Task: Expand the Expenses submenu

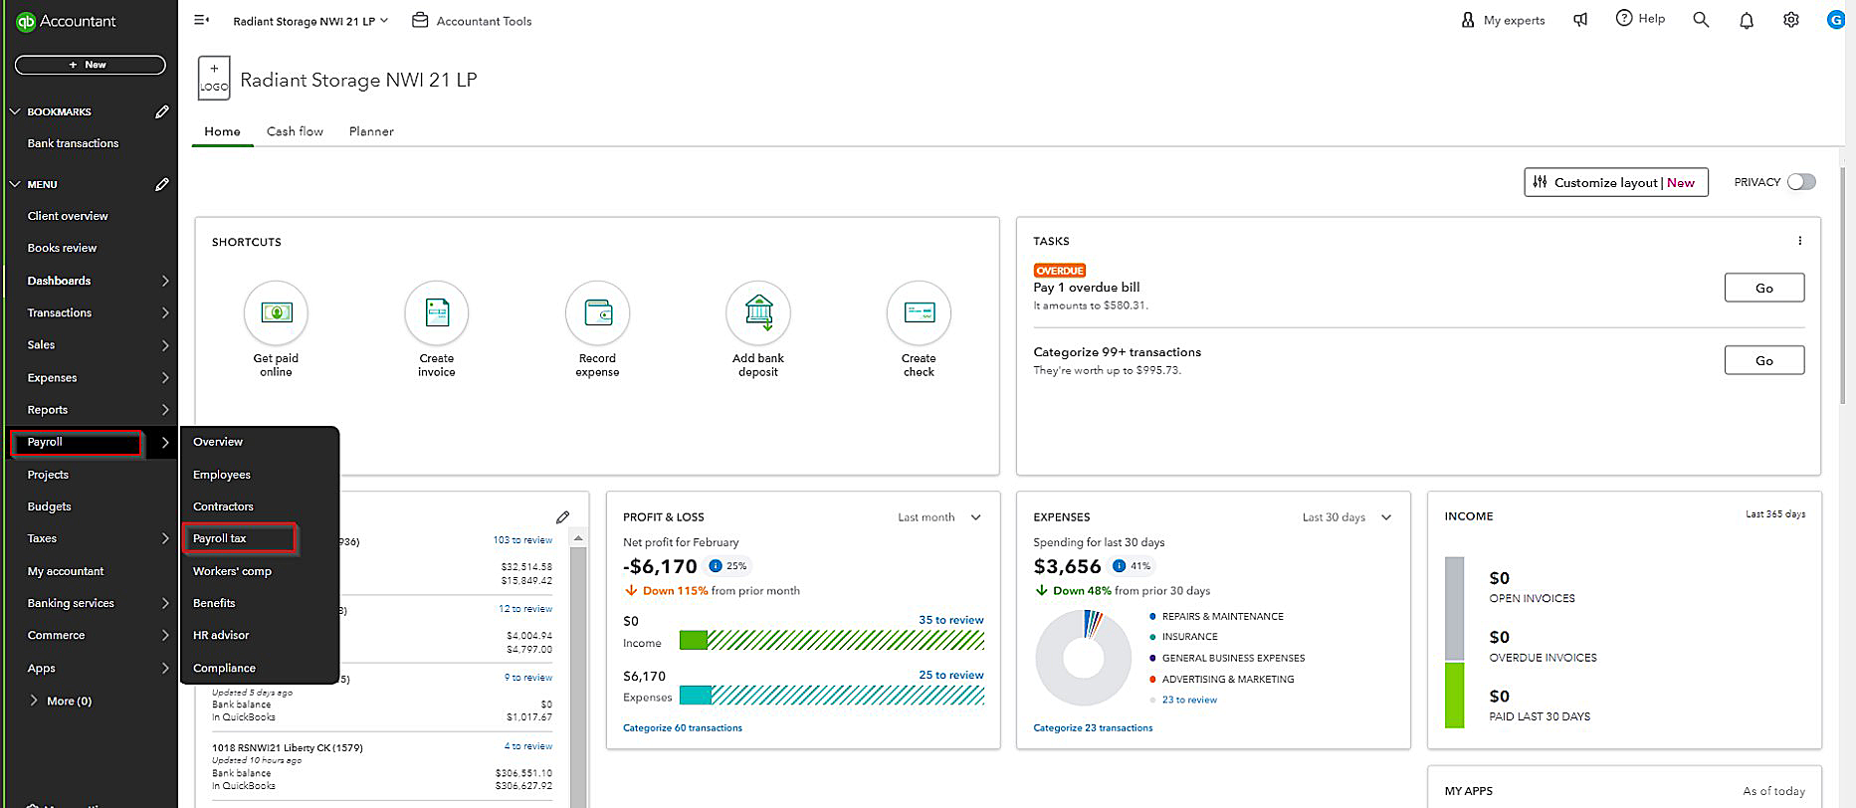Action: coord(165,378)
